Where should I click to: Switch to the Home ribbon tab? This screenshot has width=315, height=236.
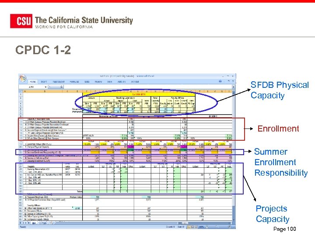click(x=33, y=82)
